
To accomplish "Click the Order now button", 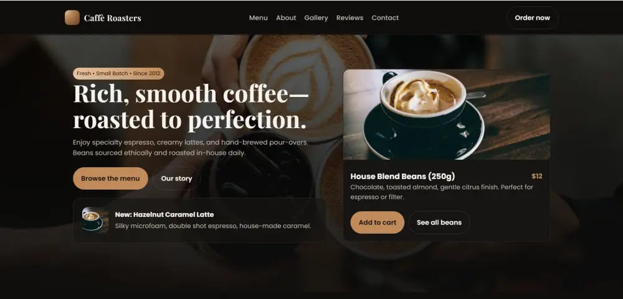I will click(533, 18).
